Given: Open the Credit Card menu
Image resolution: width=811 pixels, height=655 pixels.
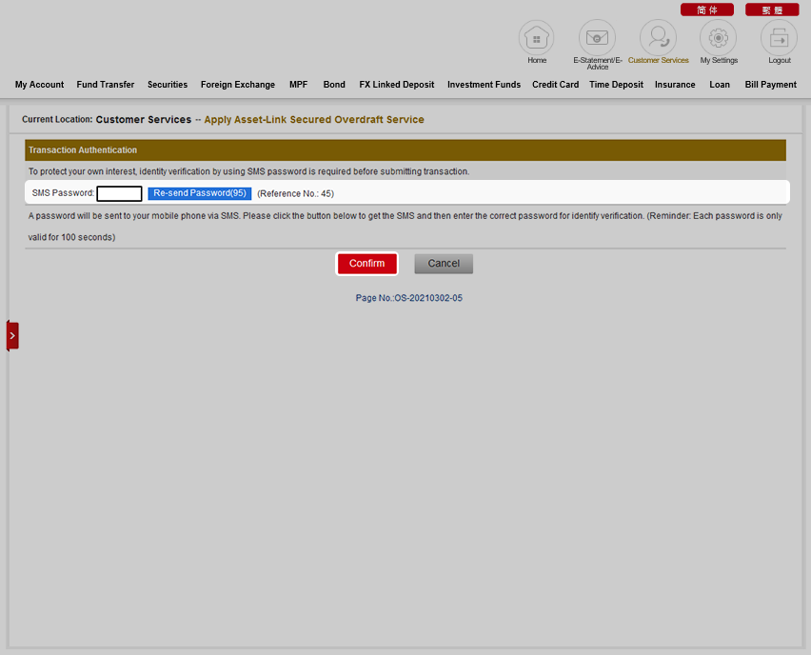Looking at the screenshot, I should pyautogui.click(x=555, y=85).
